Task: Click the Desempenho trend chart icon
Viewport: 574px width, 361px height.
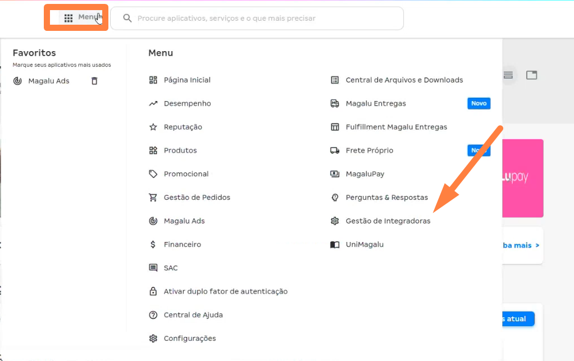Action: 153,103
